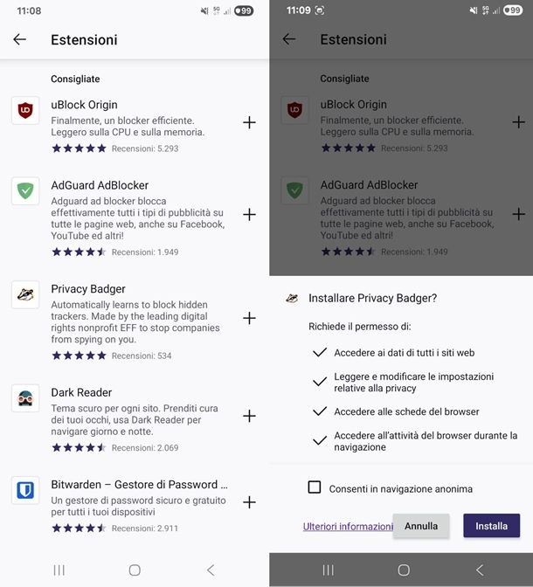
Task: Tap the back arrow in left Estensioni header
Action: coord(19,39)
